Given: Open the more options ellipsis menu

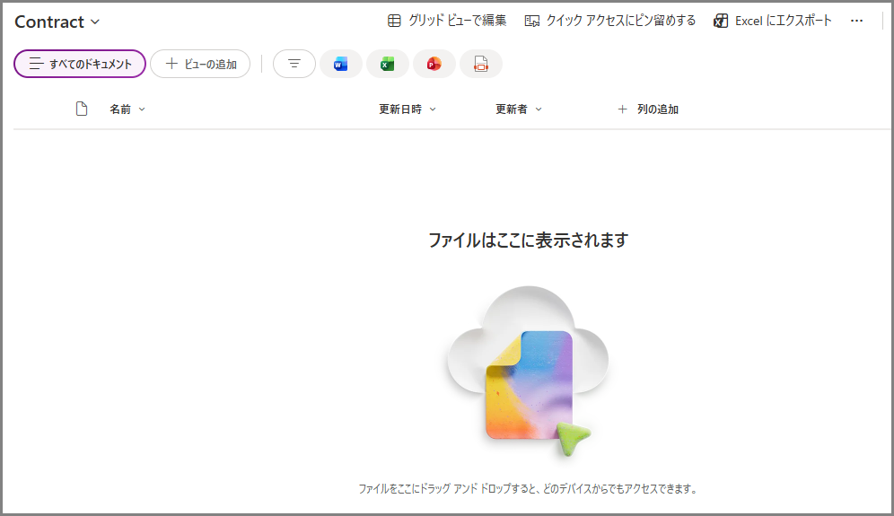Looking at the screenshot, I should [856, 21].
